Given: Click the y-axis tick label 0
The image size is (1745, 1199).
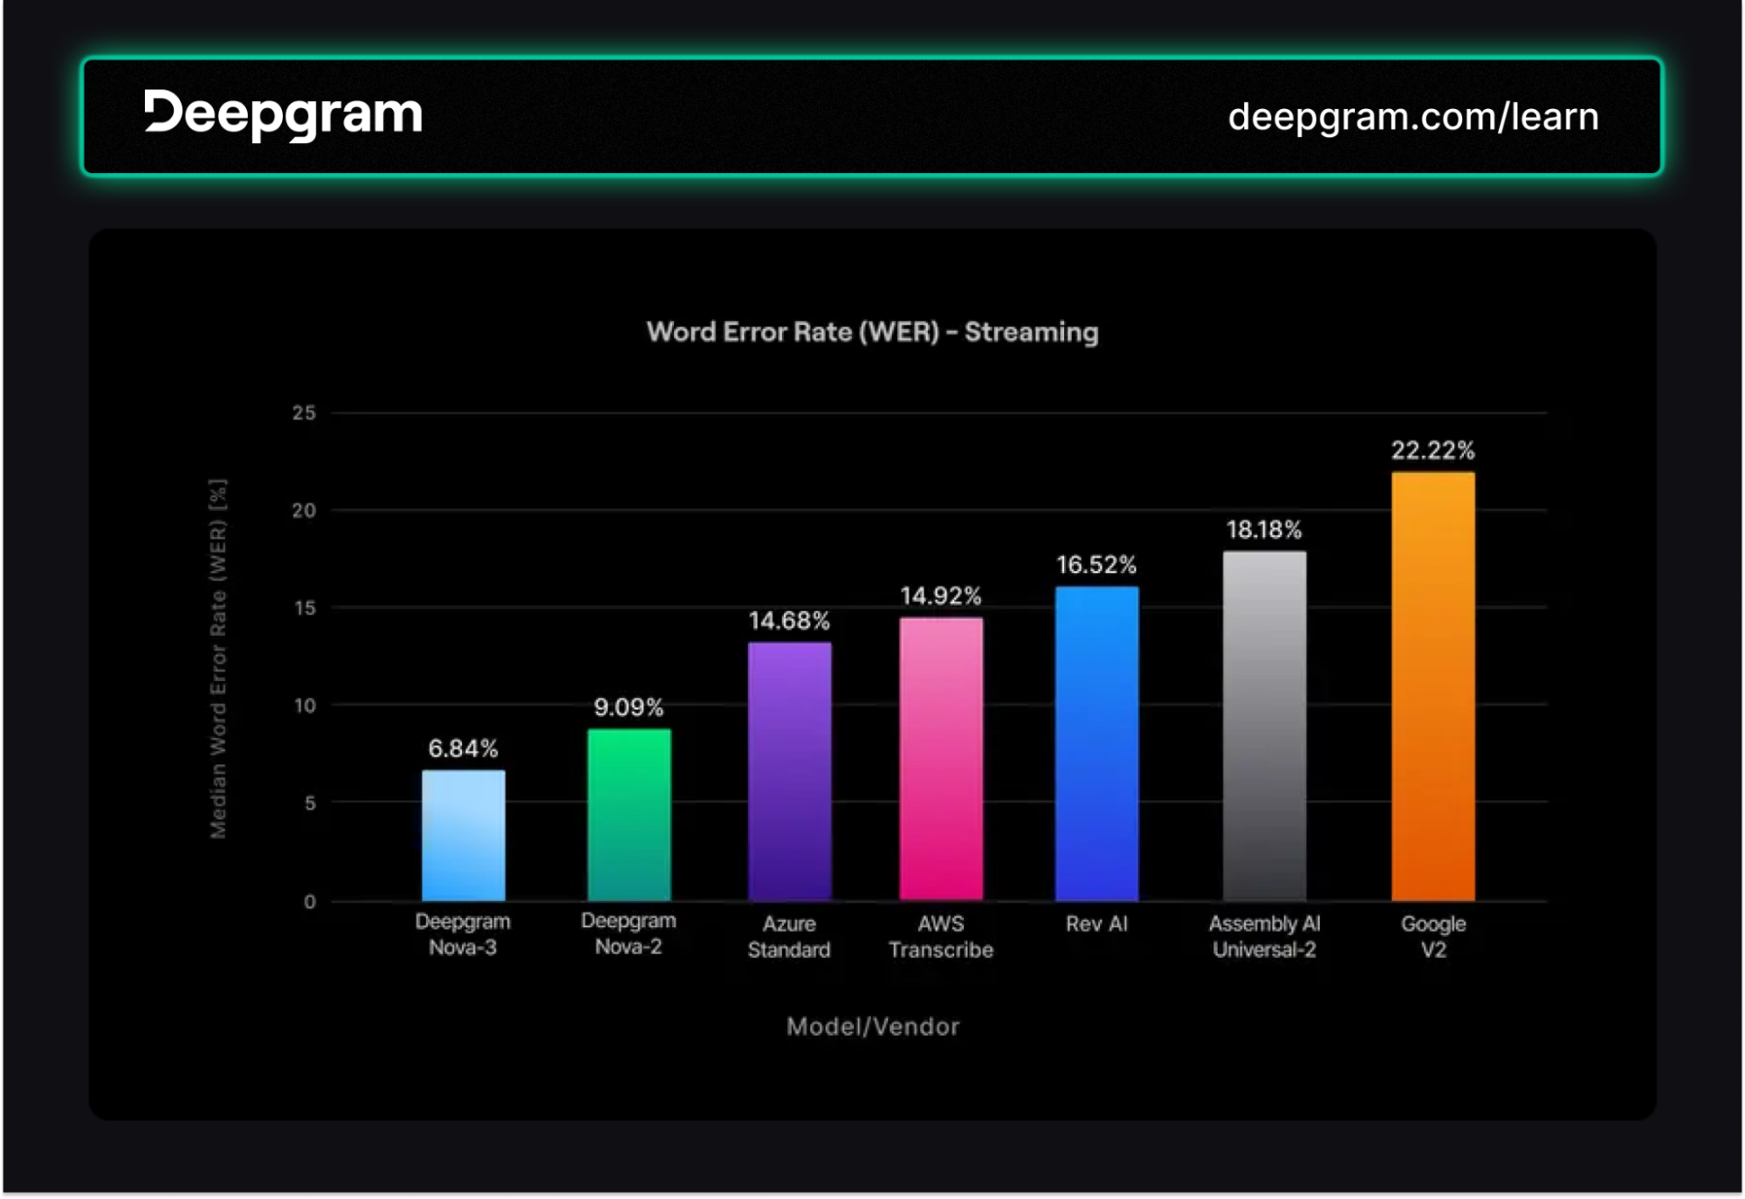Looking at the screenshot, I should (x=310, y=902).
